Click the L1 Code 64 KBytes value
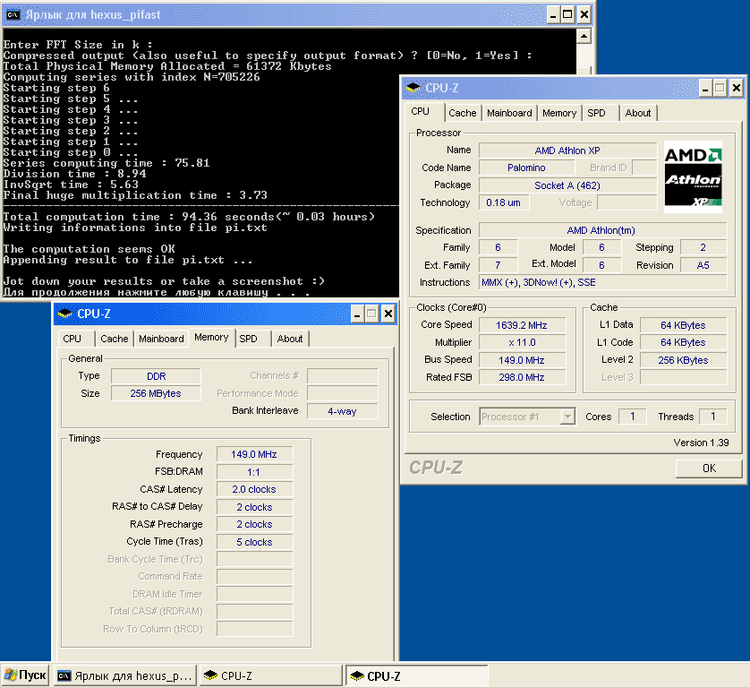This screenshot has width=750, height=688. [x=683, y=342]
